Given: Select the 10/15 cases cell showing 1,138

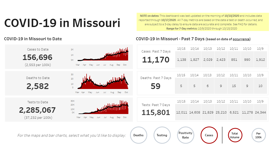Looking at the screenshot, I should pyautogui.click(x=182, y=60).
